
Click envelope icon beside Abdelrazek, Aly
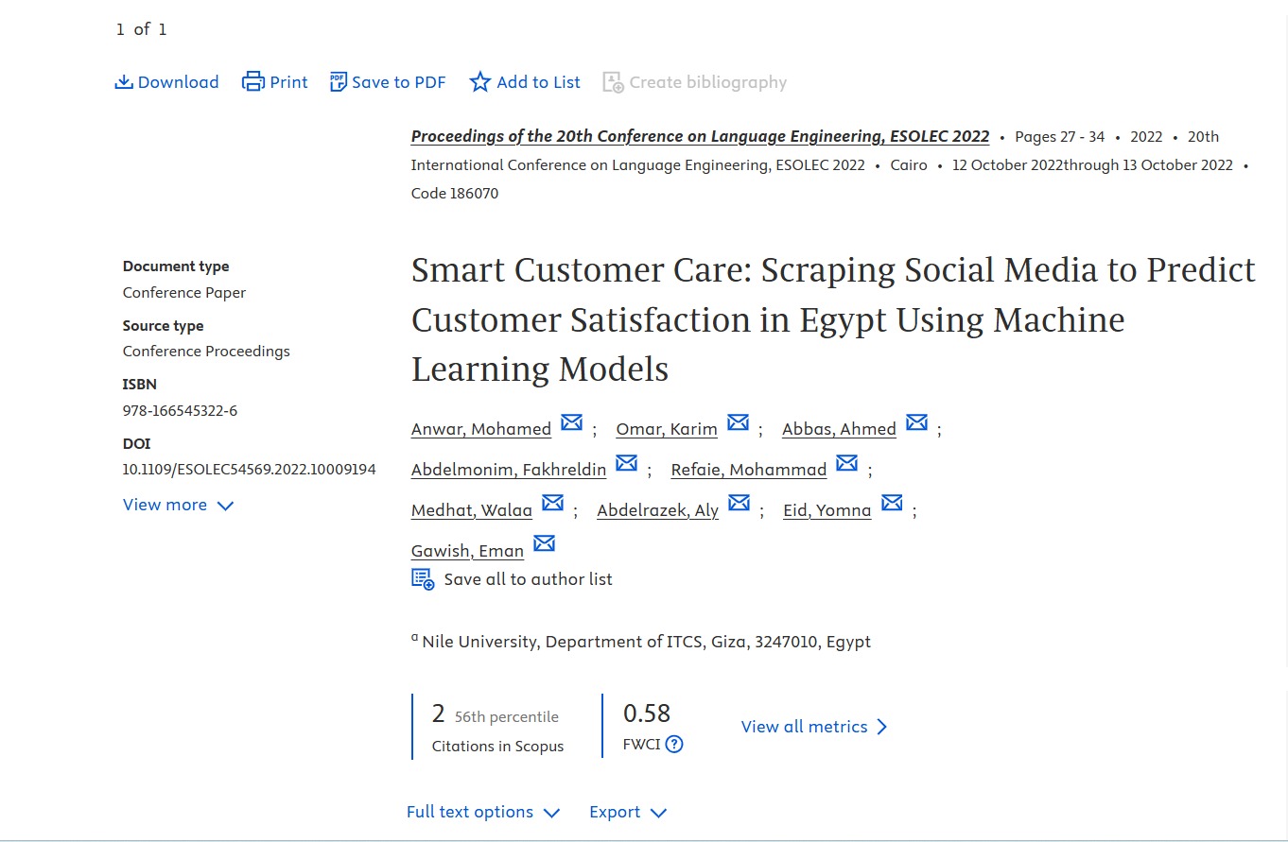coord(739,503)
